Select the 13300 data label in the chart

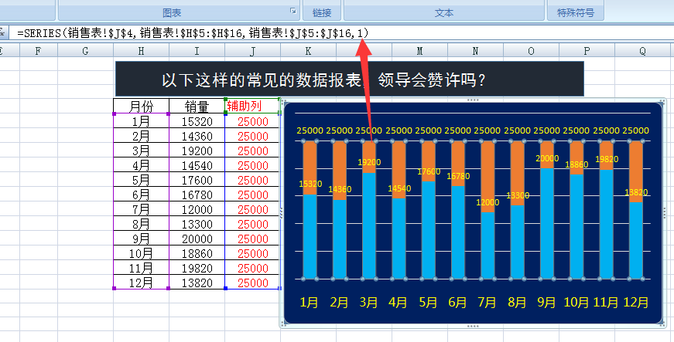tap(518, 195)
